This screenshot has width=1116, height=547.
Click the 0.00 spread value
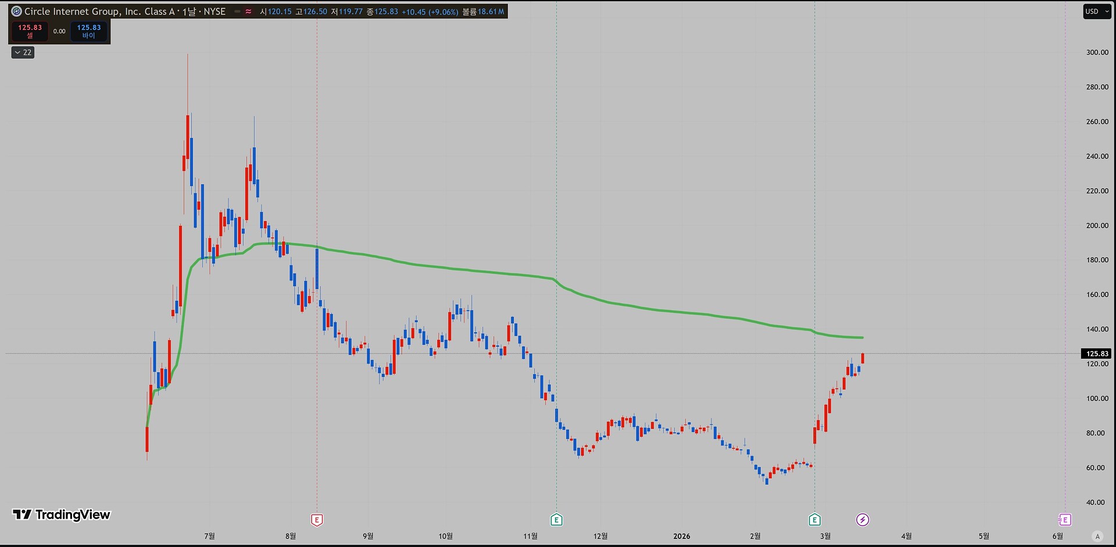tap(59, 31)
